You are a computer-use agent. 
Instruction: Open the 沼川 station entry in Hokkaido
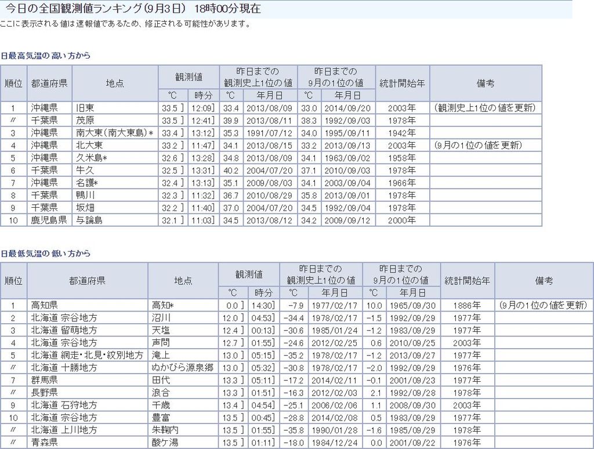click(x=161, y=318)
